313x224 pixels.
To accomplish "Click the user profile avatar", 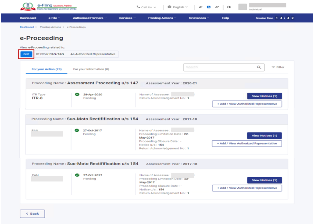I will click(x=243, y=7).
